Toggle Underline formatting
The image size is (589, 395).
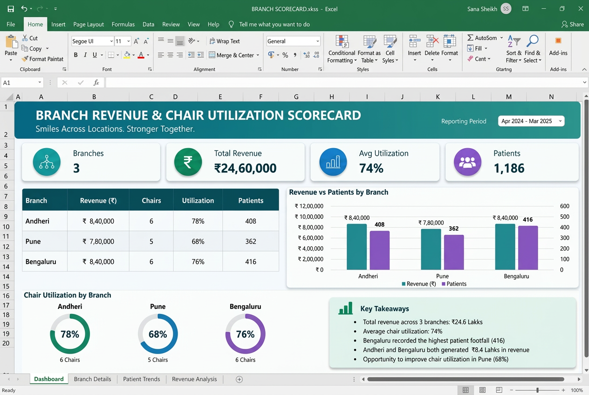pos(95,55)
